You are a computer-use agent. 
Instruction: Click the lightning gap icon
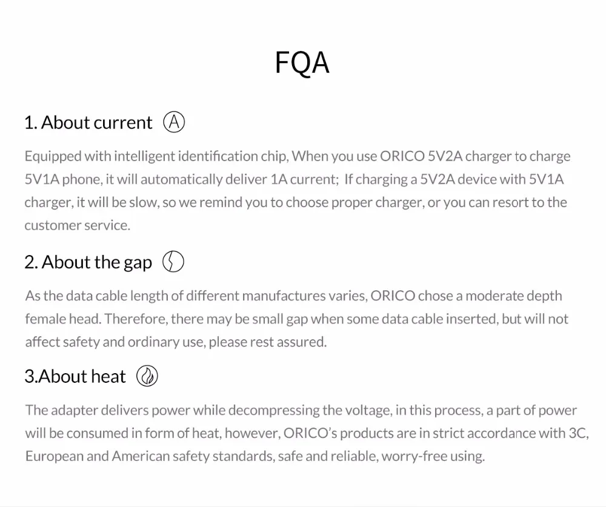[173, 262]
